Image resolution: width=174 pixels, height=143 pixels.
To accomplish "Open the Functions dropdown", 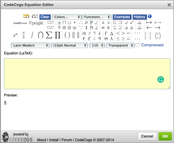I will pyautogui.click(x=97, y=17).
